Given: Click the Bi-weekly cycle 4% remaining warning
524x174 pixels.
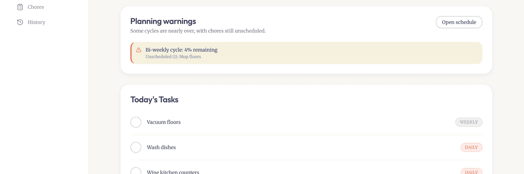Looking at the screenshot, I should pos(181,50).
